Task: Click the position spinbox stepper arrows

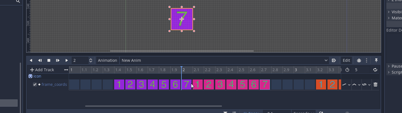Action: coord(91,60)
